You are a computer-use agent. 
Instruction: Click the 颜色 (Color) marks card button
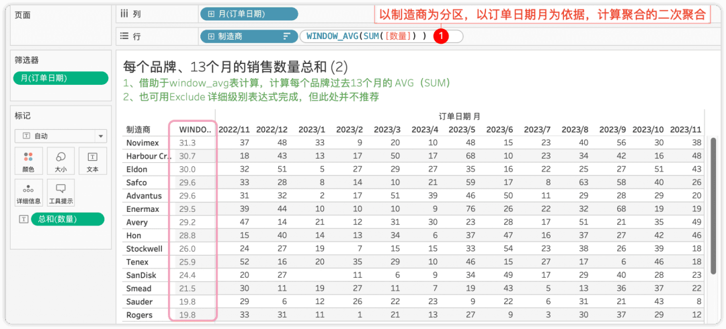coord(29,160)
